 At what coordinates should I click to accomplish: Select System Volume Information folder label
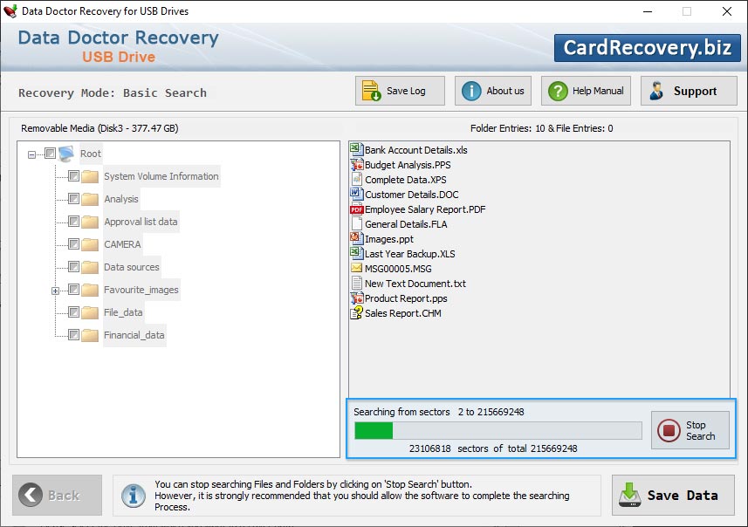click(161, 176)
